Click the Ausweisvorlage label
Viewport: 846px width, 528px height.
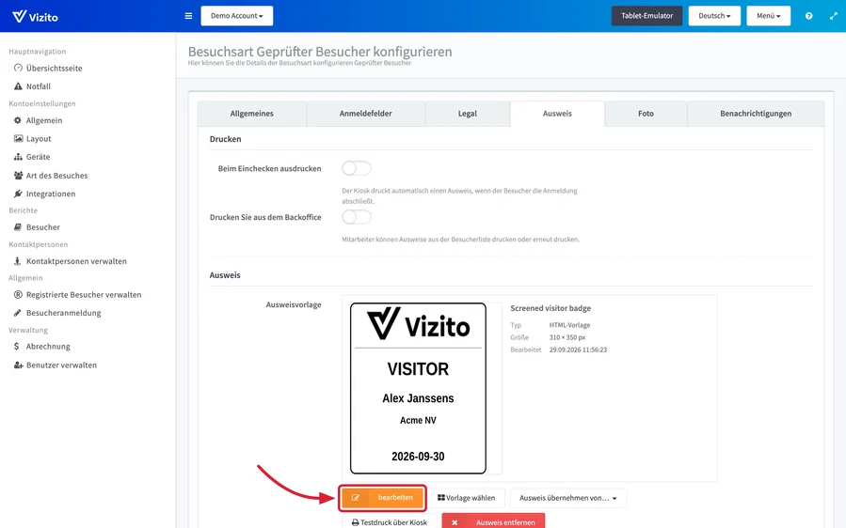[x=294, y=304]
